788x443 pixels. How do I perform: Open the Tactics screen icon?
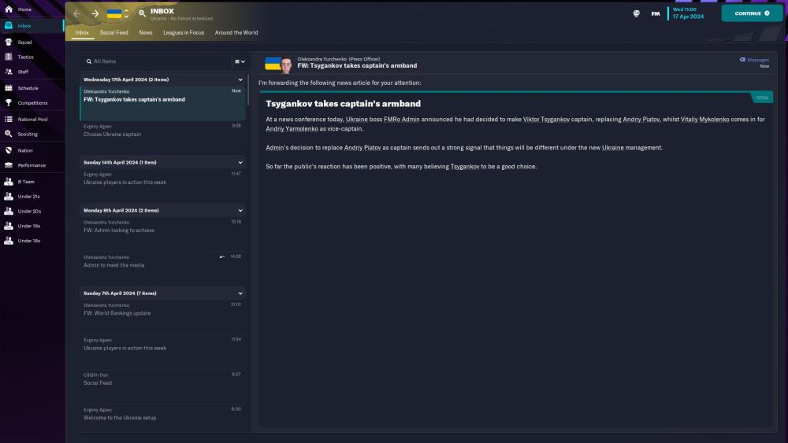(8, 57)
